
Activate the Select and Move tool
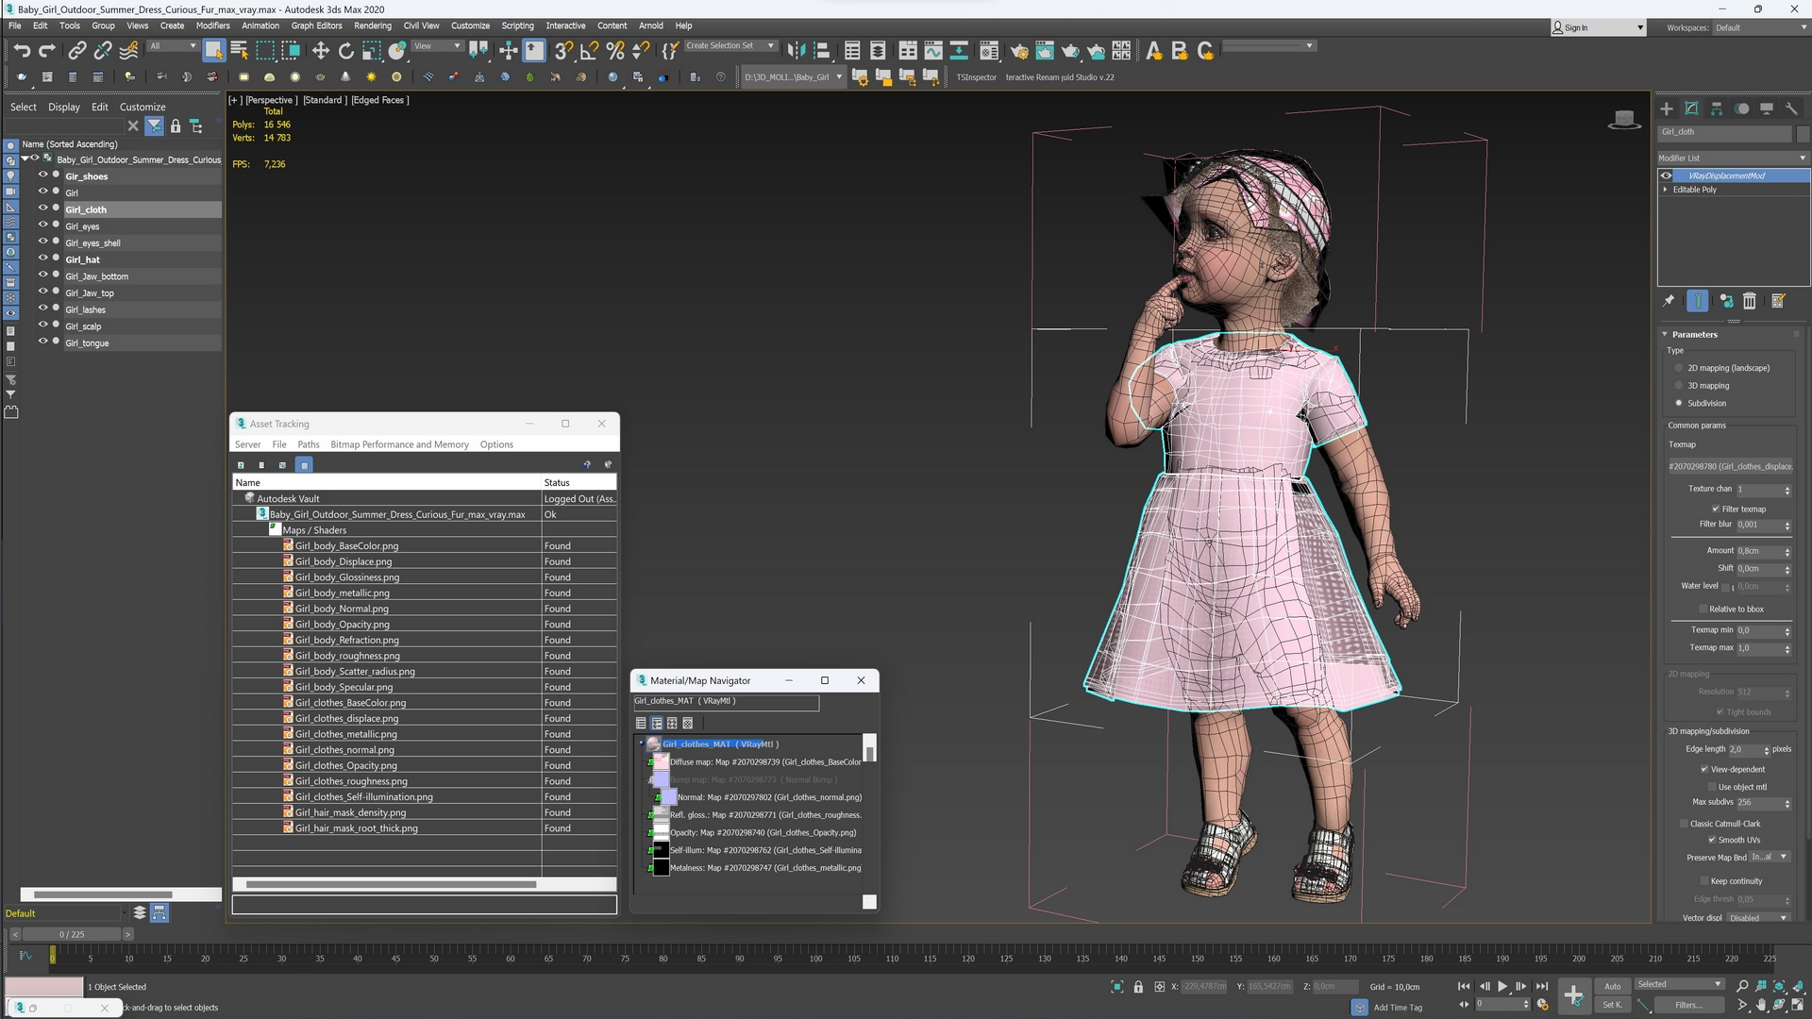pyautogui.click(x=320, y=50)
